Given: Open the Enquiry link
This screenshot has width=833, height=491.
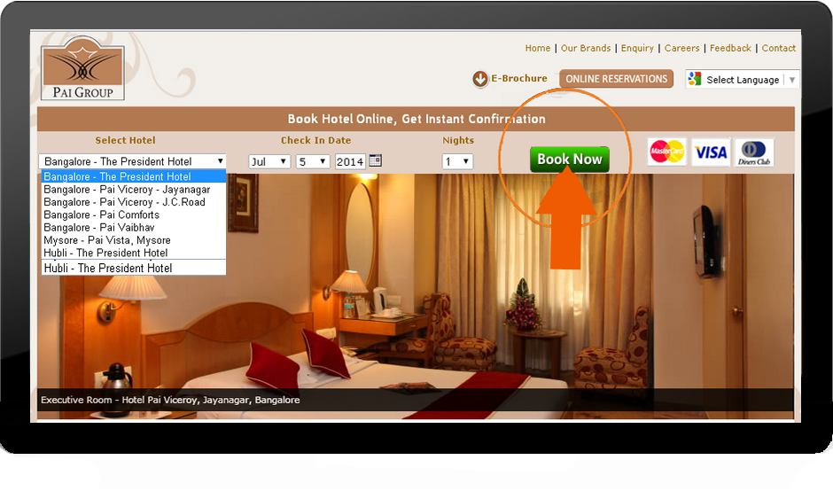Looking at the screenshot, I should 637,48.
